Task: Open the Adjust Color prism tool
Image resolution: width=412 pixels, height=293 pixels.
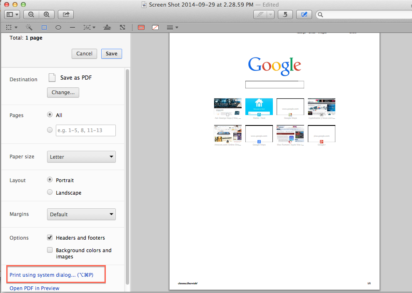Action: (107, 28)
